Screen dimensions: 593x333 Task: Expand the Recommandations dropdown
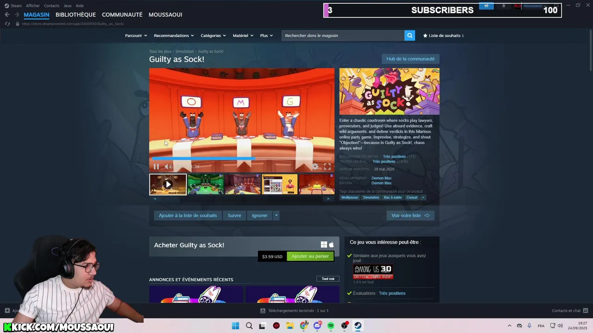[174, 36]
